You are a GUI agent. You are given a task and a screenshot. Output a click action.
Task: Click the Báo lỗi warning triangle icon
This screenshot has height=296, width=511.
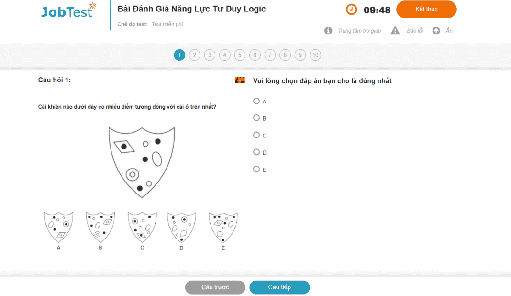[395, 30]
